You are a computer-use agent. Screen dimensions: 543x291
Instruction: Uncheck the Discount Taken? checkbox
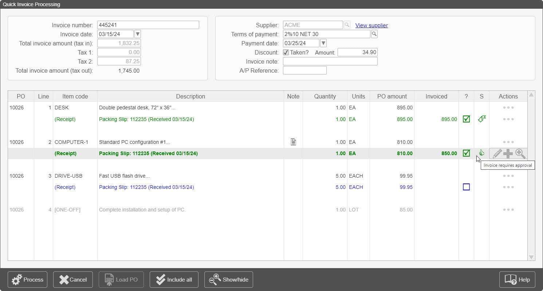pyautogui.click(x=286, y=52)
